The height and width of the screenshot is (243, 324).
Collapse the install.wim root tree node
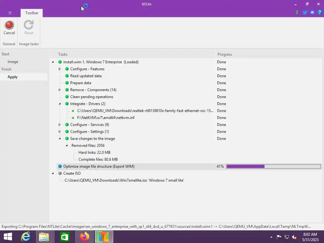[53, 62]
